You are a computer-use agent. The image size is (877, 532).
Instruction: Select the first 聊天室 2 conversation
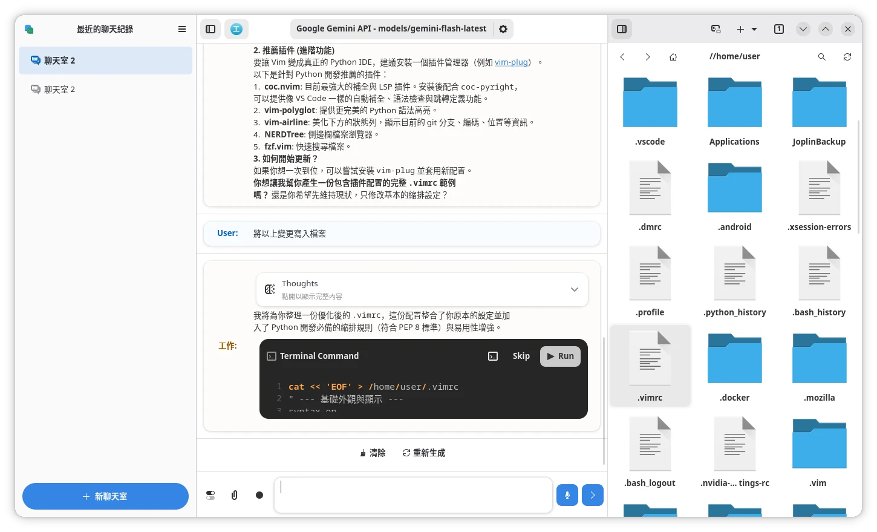click(105, 61)
